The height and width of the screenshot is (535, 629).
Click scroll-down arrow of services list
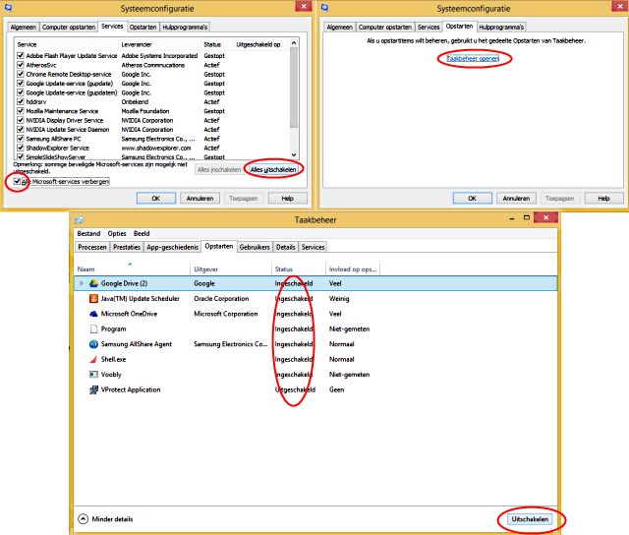tap(294, 155)
